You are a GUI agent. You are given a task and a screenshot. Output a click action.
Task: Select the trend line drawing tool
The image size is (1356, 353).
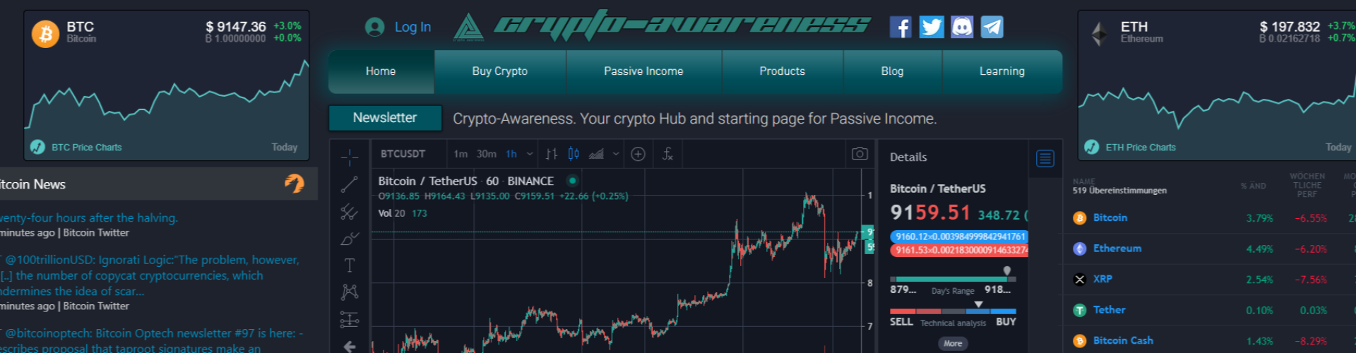[350, 184]
